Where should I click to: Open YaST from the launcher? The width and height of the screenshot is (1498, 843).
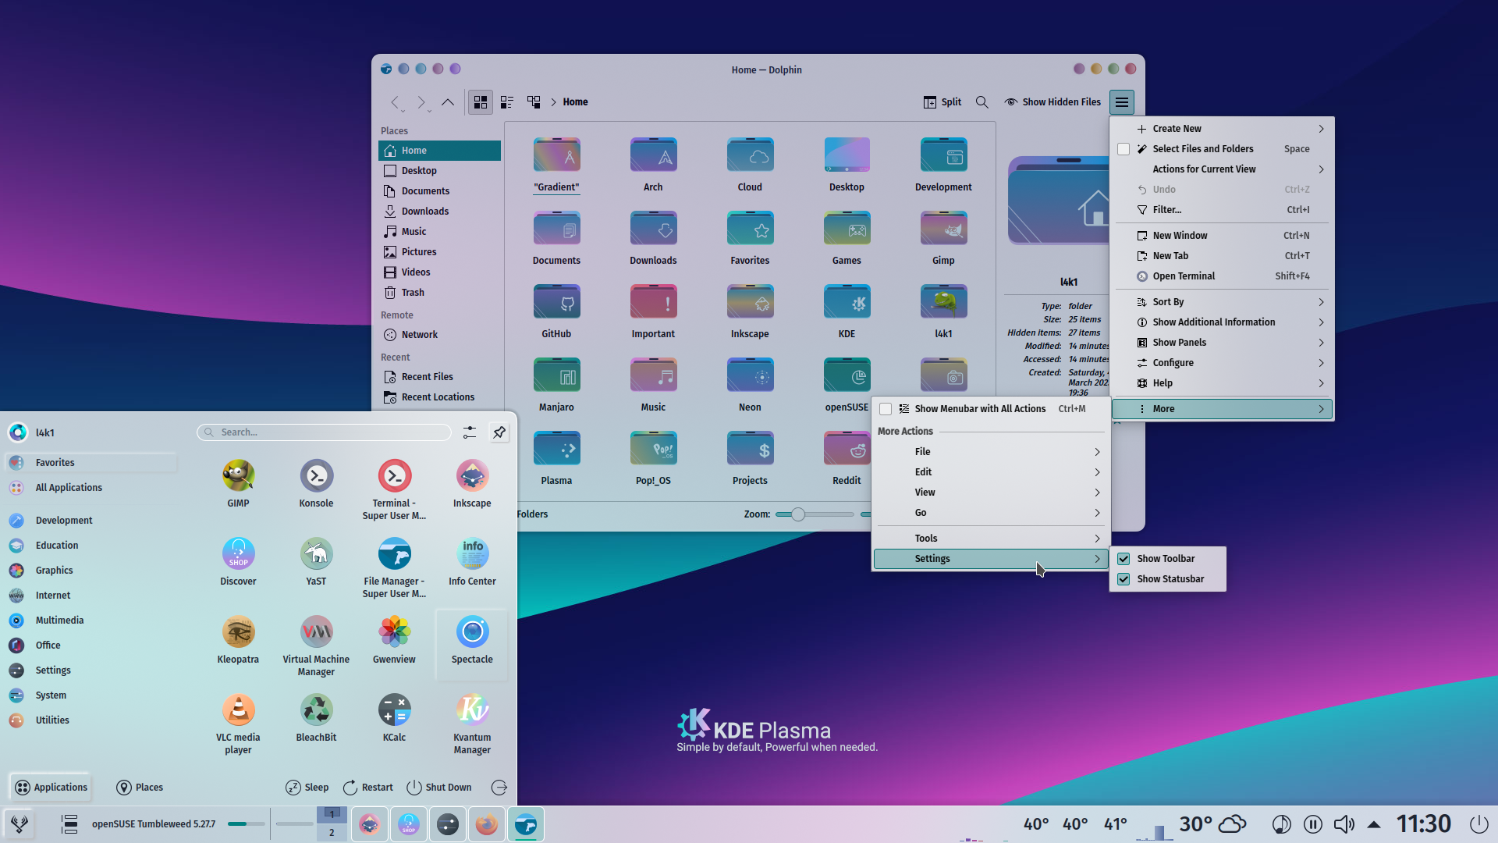click(316, 562)
